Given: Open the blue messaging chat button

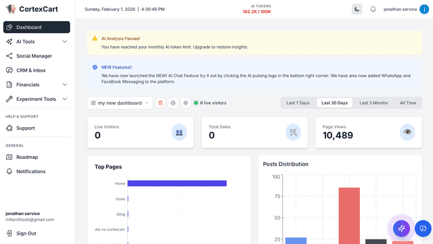Looking at the screenshot, I should point(423,228).
